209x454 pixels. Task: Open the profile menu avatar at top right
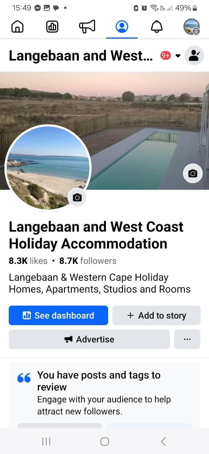coord(192,27)
